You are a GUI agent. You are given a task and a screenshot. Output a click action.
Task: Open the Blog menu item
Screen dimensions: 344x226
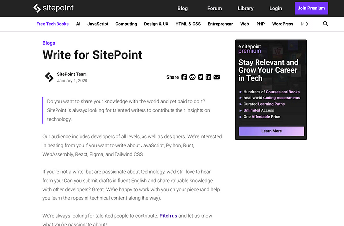click(x=182, y=8)
